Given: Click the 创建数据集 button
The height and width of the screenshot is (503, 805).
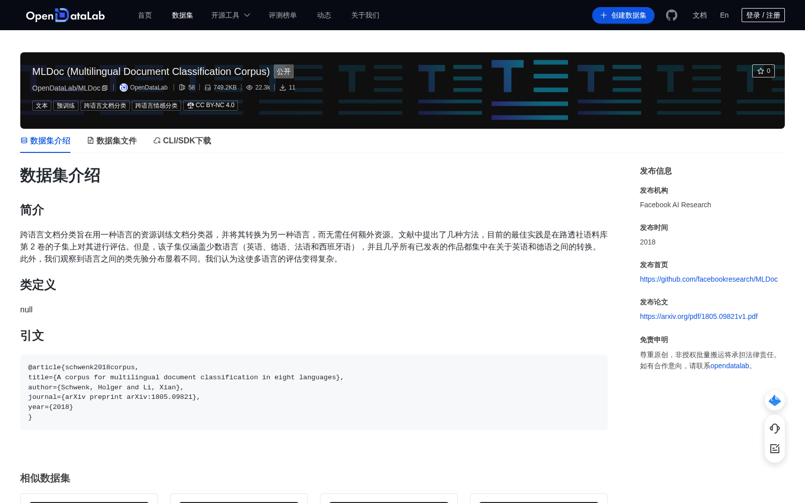Looking at the screenshot, I should 623,15.
